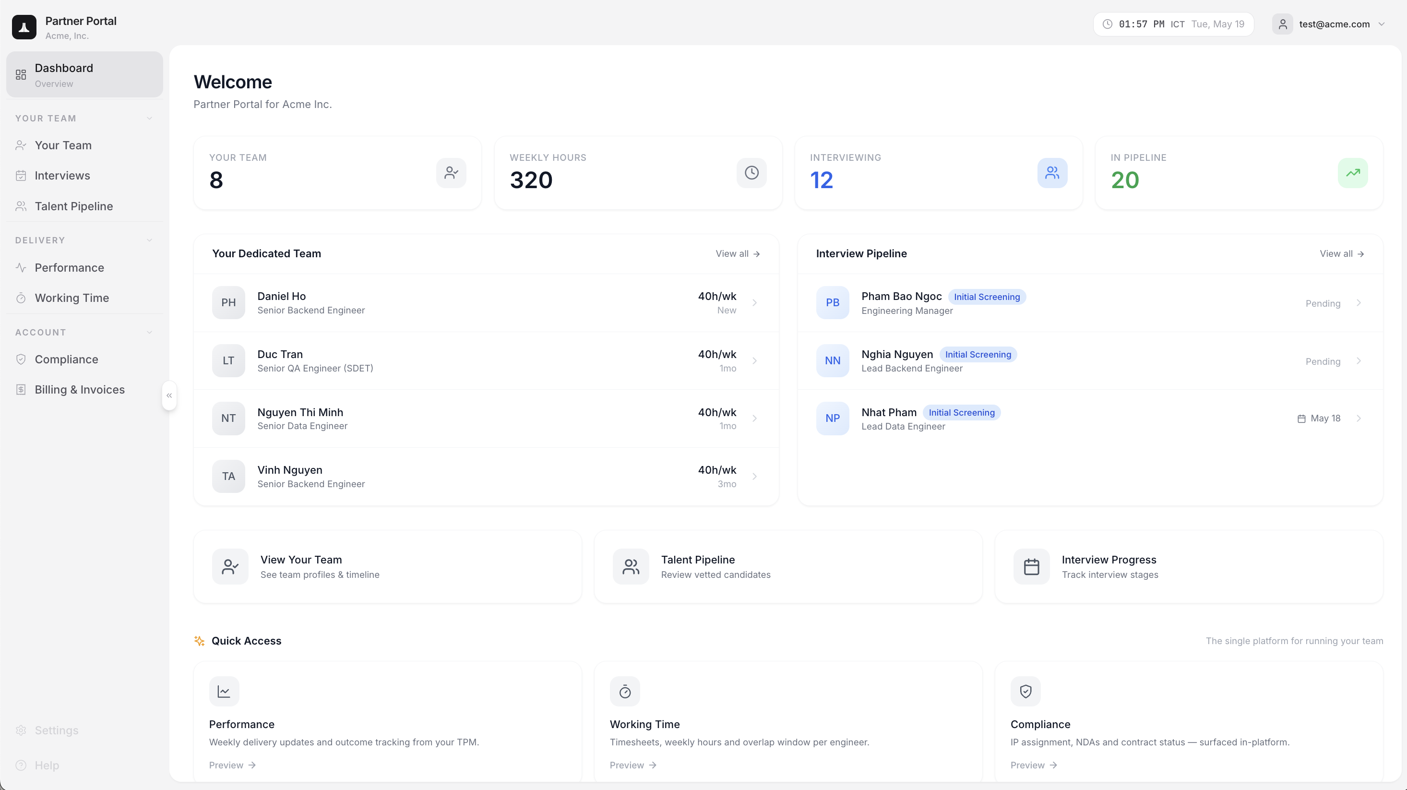1407x790 pixels.
Task: Collapse the DELIVERY sidebar section
Action: 150,240
